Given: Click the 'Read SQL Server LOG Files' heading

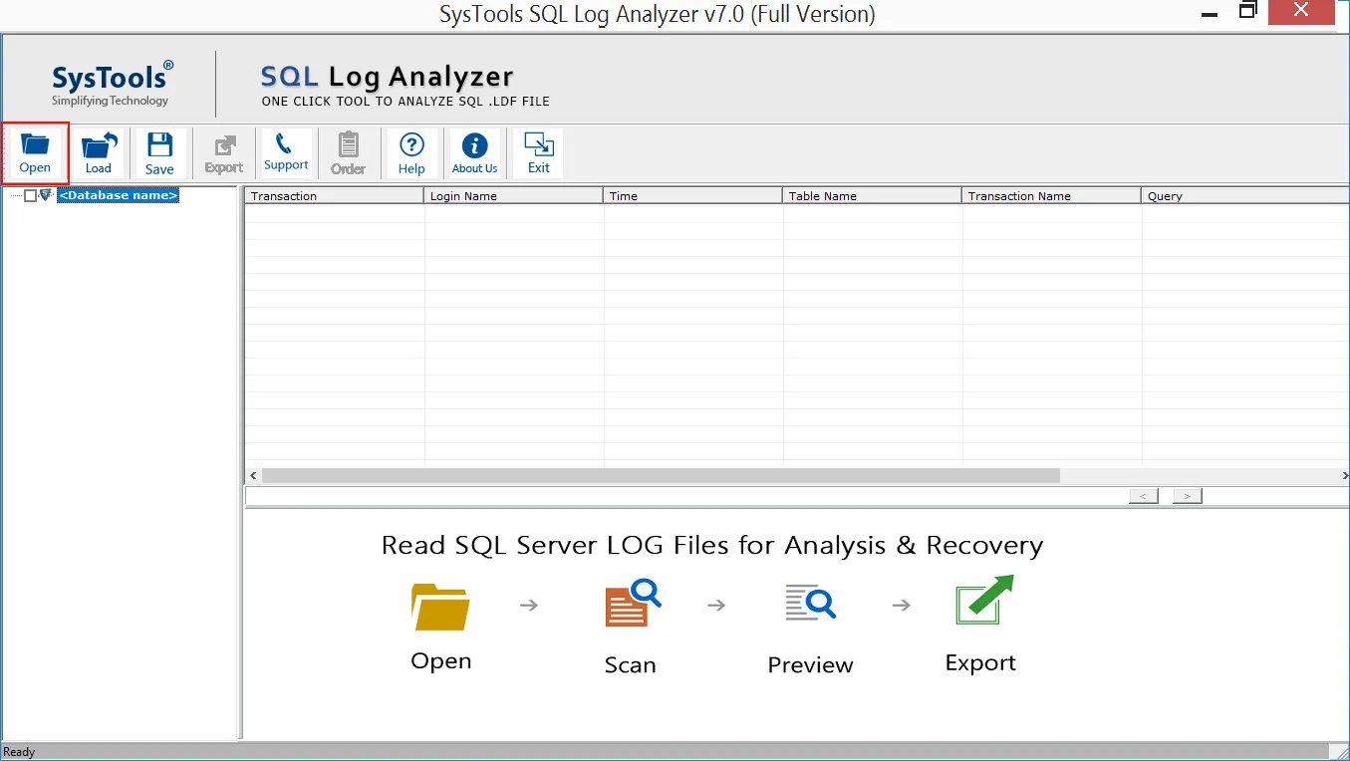Looking at the screenshot, I should click(x=712, y=546).
